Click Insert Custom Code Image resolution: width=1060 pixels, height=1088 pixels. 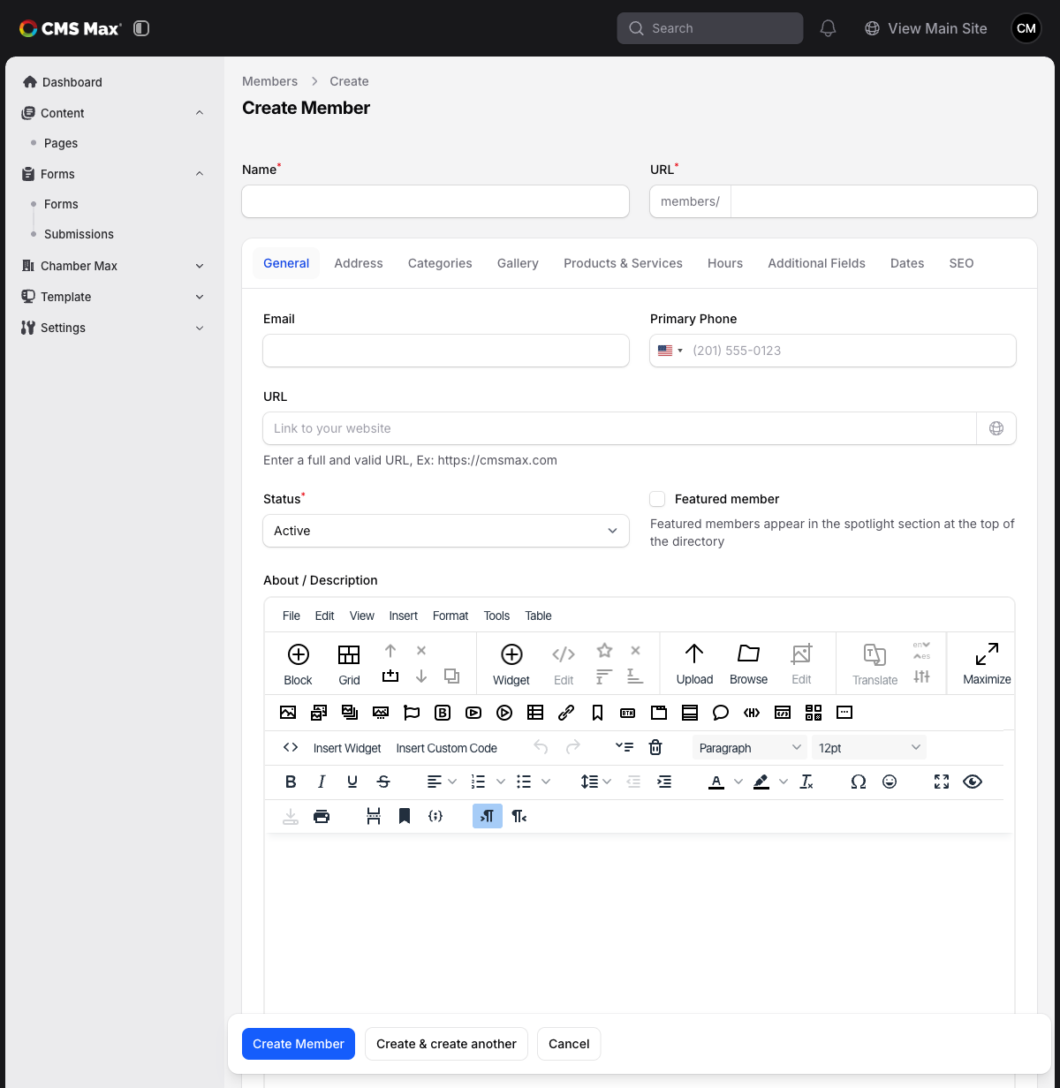[446, 748]
